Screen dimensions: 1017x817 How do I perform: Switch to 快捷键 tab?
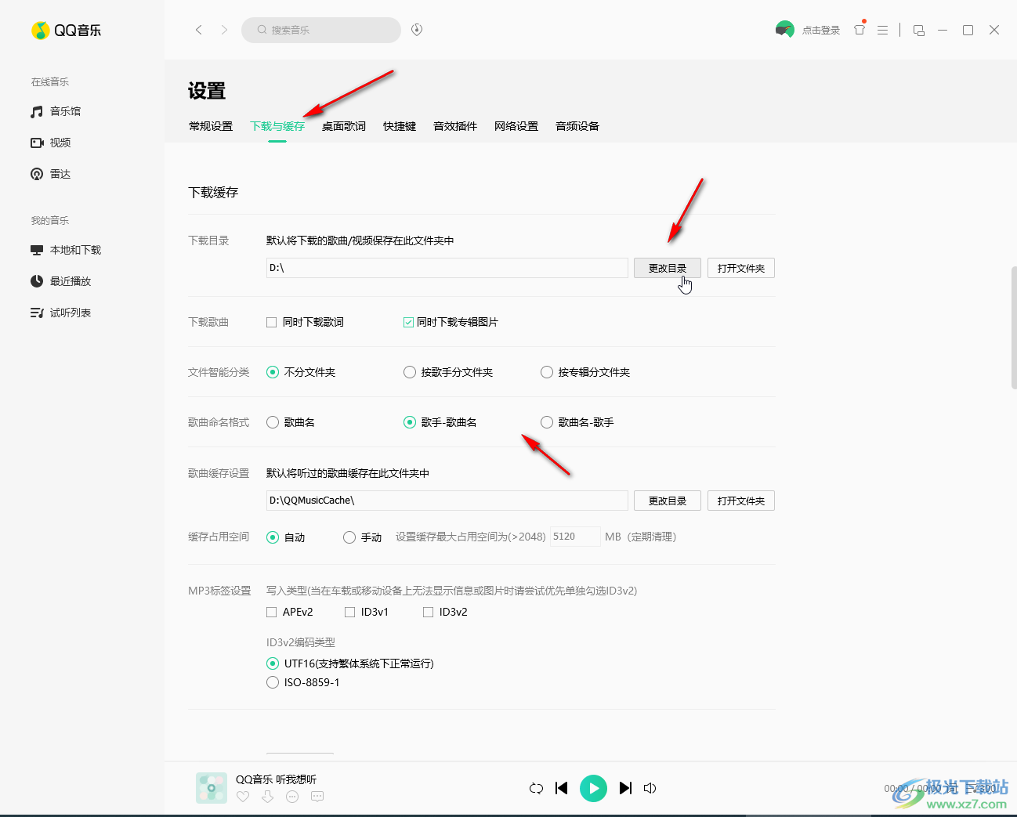point(400,126)
